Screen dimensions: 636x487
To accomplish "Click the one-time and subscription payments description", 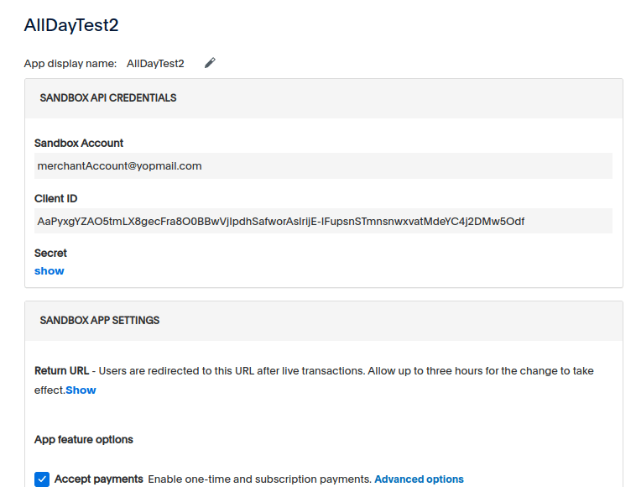I will click(259, 479).
